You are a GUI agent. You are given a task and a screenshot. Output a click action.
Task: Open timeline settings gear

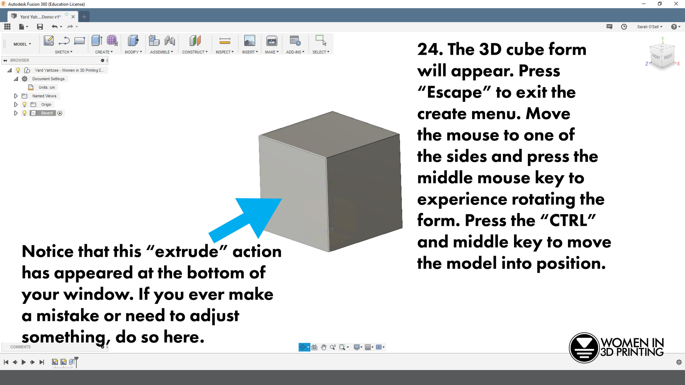point(679,362)
